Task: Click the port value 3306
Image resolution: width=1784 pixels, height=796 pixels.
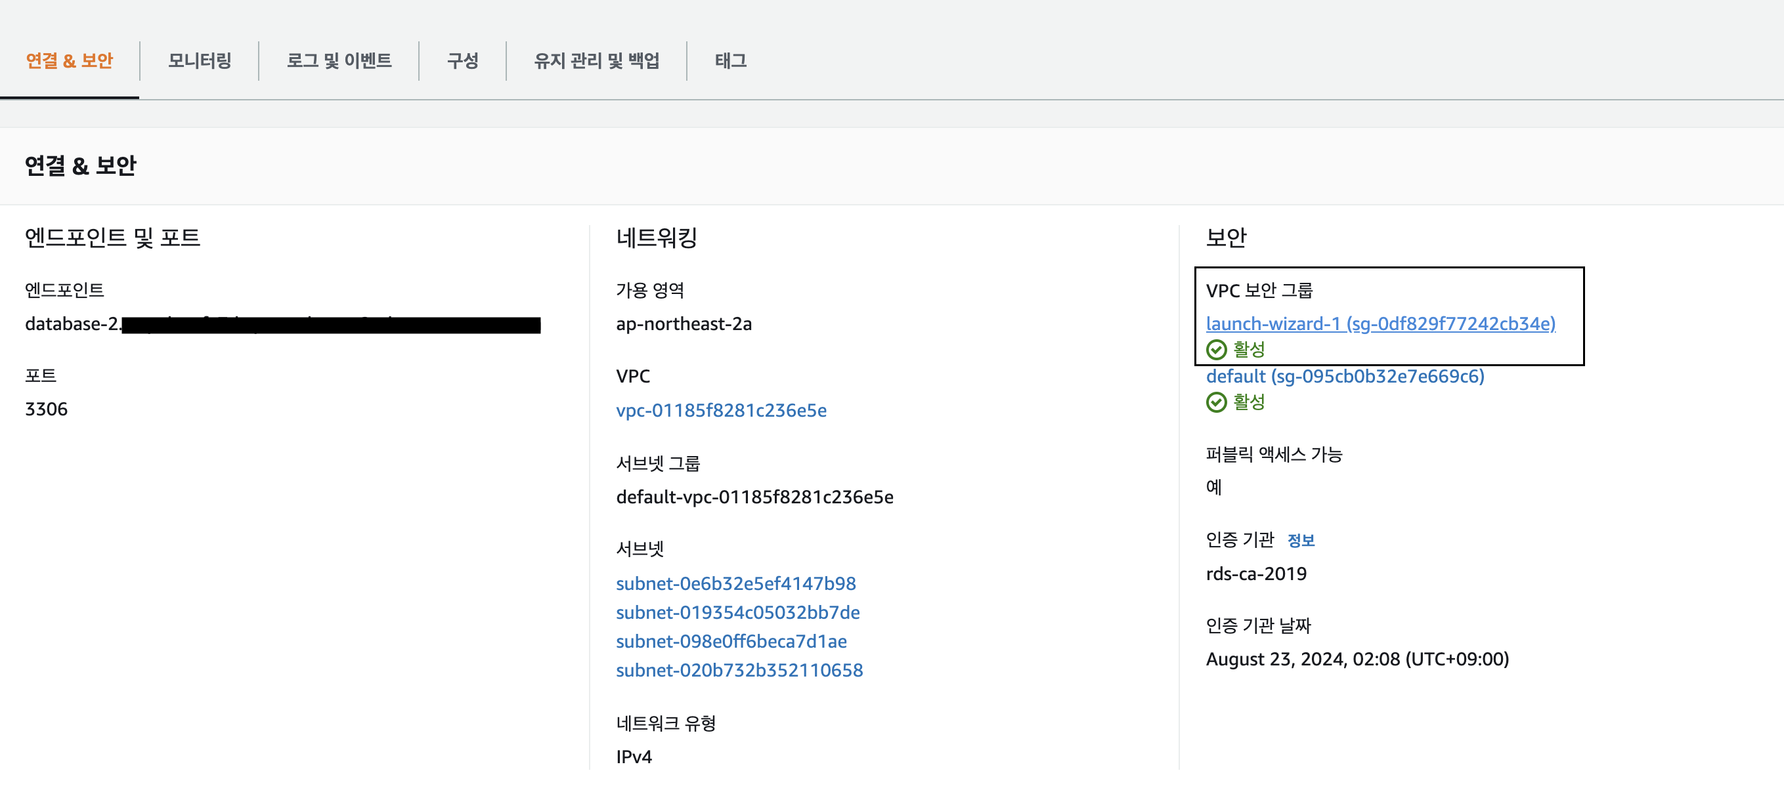Action: coord(47,409)
